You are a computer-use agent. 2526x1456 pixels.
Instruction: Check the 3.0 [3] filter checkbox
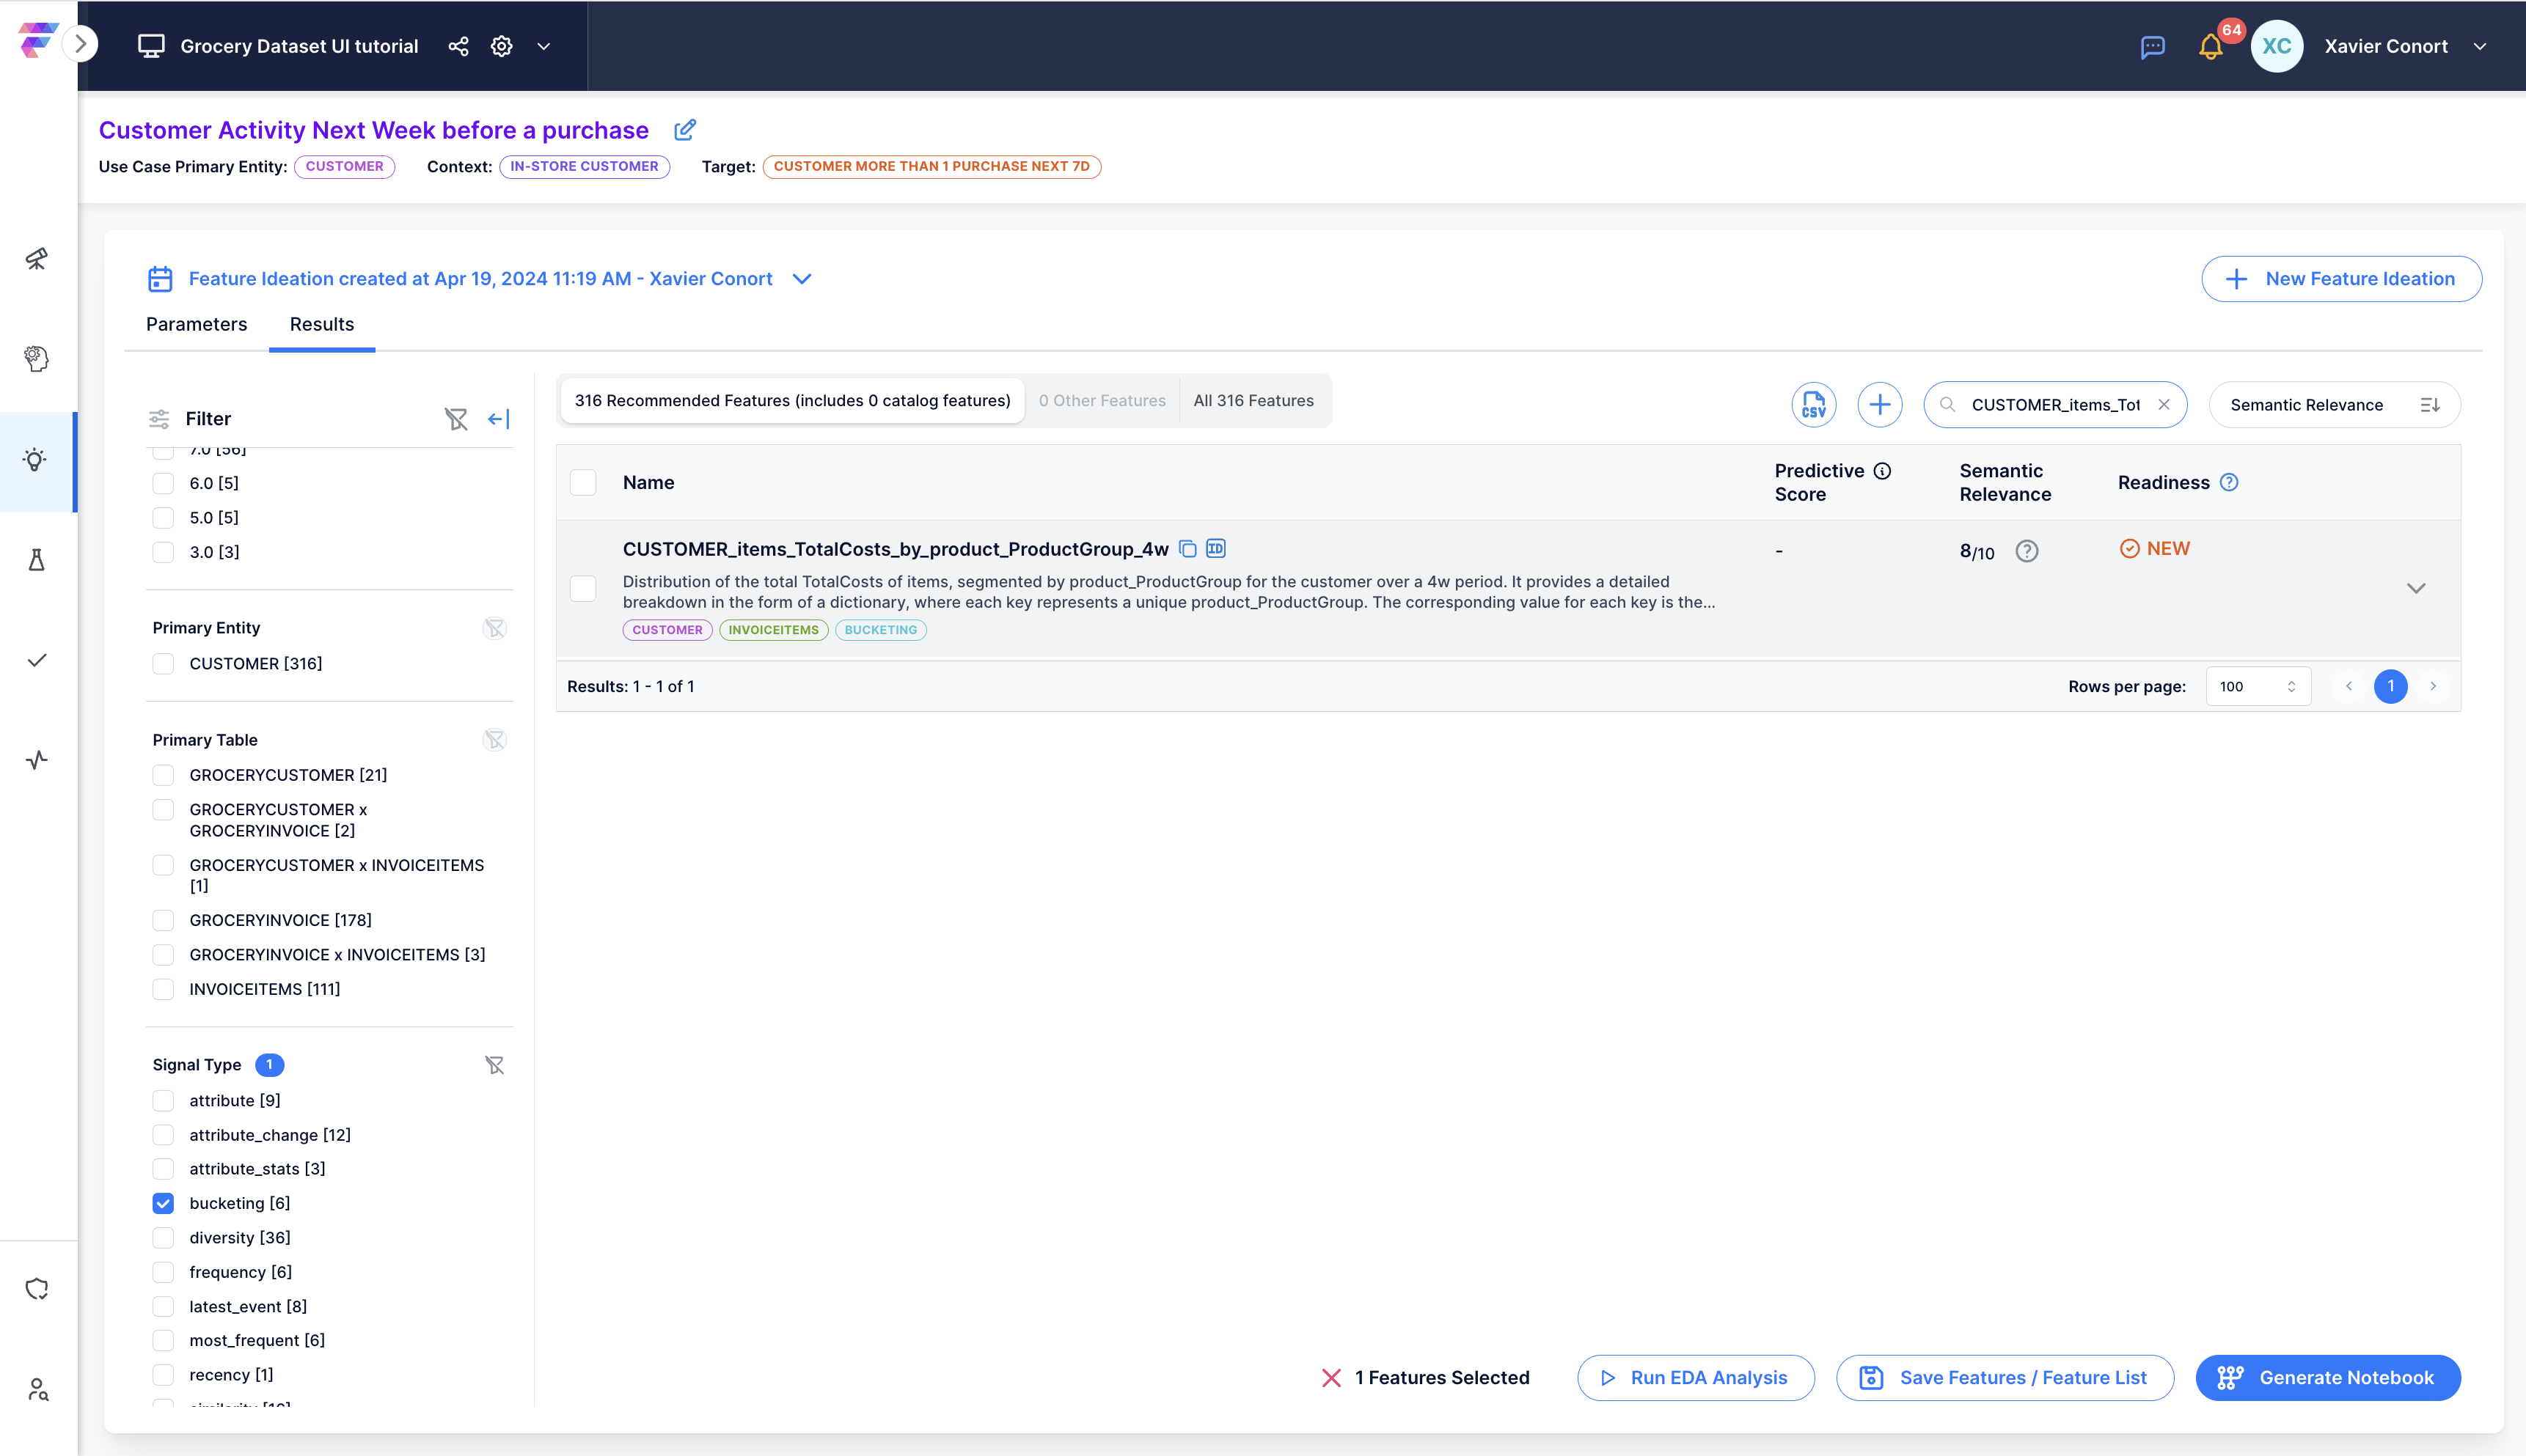coord(163,552)
